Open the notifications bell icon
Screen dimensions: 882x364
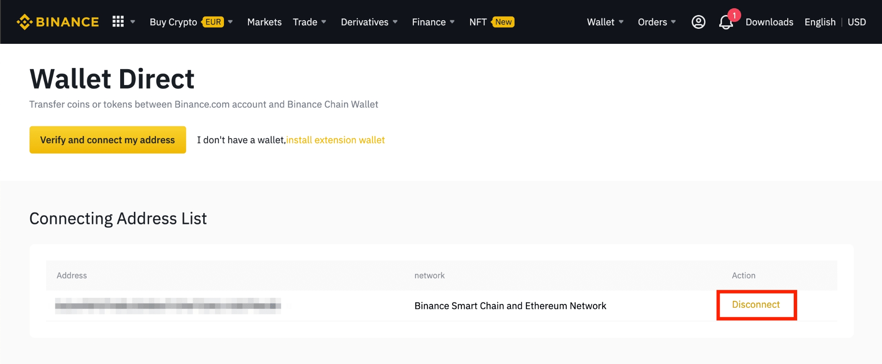point(726,22)
